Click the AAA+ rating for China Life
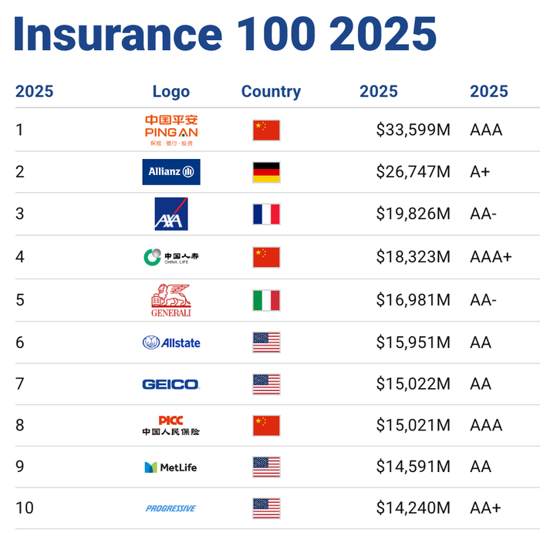540x533 pixels. coord(491,256)
